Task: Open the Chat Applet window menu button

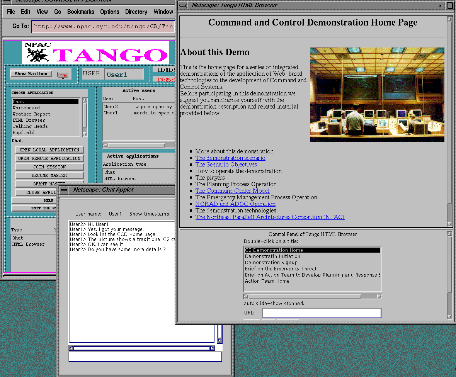Action: 64,190
